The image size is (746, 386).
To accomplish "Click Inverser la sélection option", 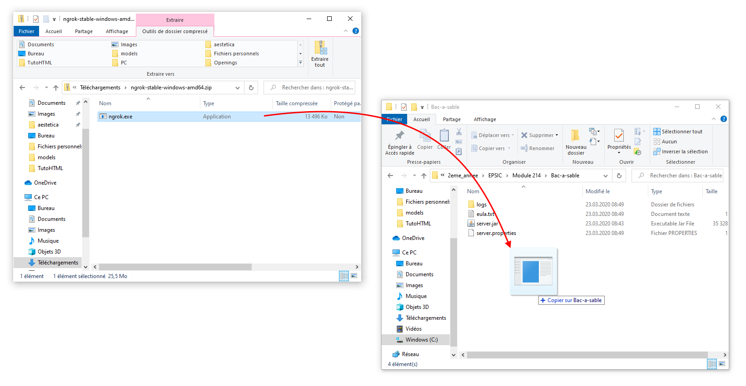I will 681,151.
